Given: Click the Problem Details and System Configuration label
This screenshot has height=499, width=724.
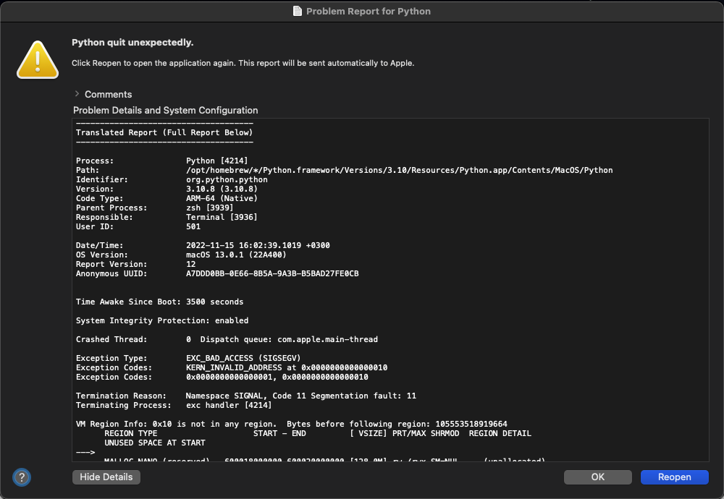Looking at the screenshot, I should click(x=165, y=111).
